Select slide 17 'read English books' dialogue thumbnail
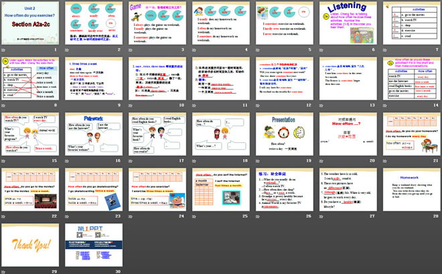The width and height of the screenshot is (442, 274). 157,134
